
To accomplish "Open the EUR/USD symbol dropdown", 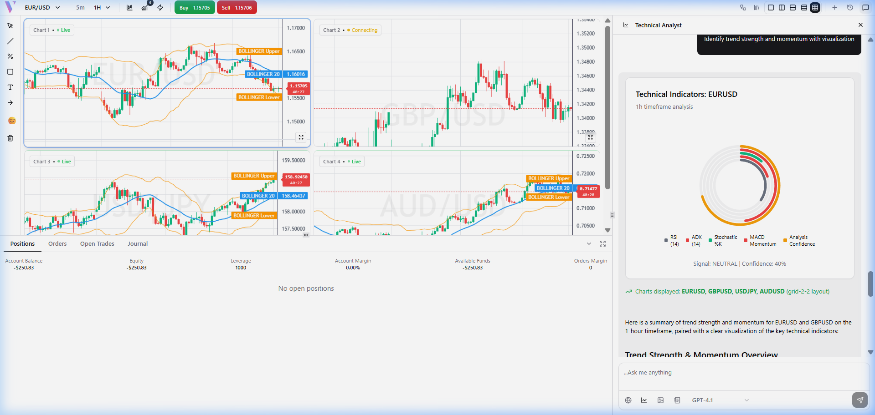I will click(x=42, y=8).
